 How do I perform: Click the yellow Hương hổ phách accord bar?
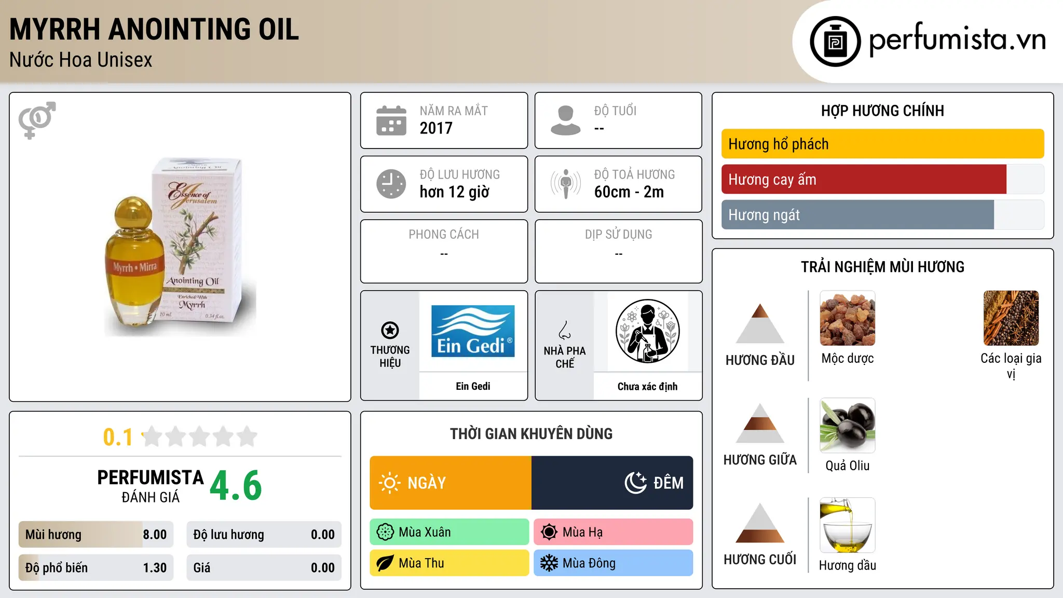click(x=883, y=144)
